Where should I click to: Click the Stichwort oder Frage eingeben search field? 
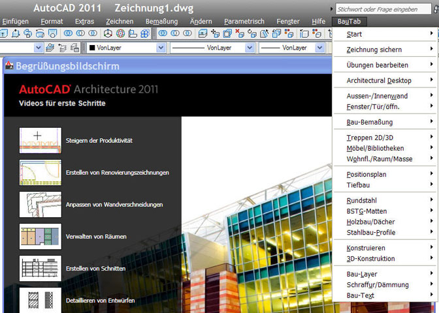pyautogui.click(x=383, y=9)
